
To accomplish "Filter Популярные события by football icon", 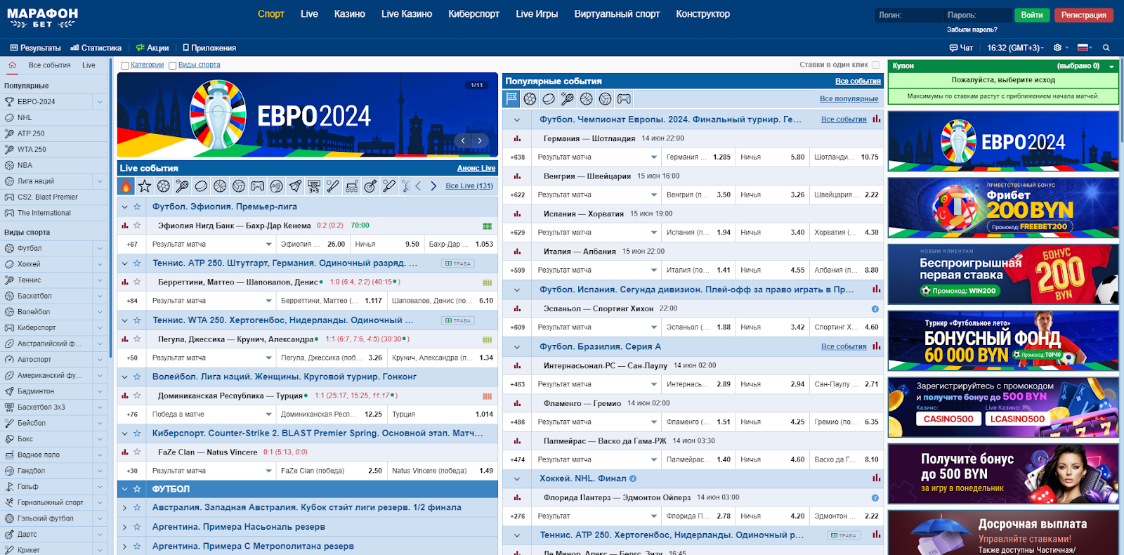I will click(x=530, y=99).
